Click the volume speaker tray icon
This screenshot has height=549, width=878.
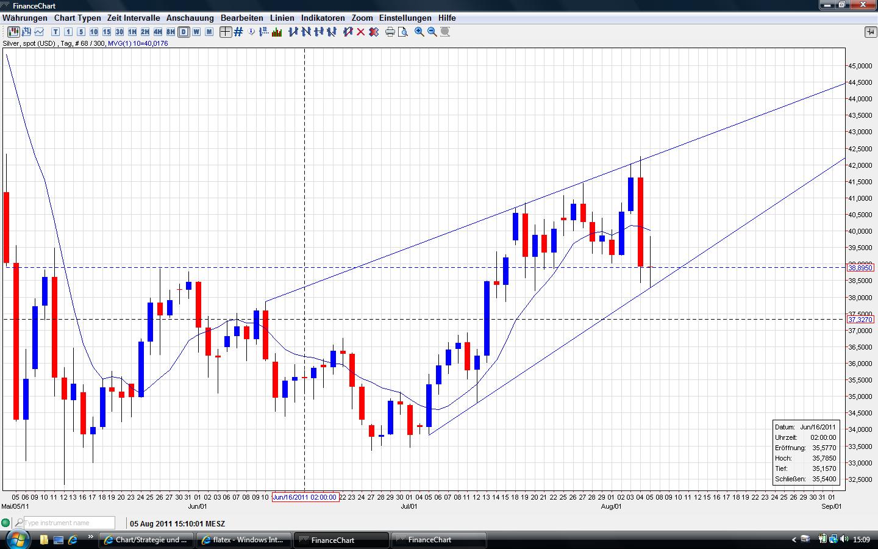844,539
